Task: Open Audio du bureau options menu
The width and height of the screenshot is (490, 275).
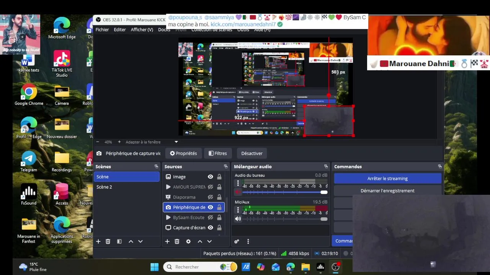Action: point(238,183)
